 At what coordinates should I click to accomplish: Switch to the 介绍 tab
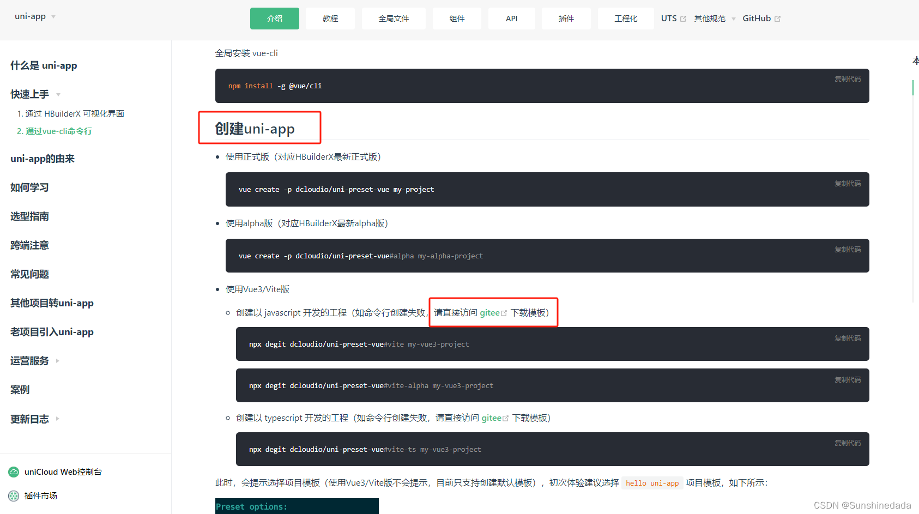pos(275,19)
